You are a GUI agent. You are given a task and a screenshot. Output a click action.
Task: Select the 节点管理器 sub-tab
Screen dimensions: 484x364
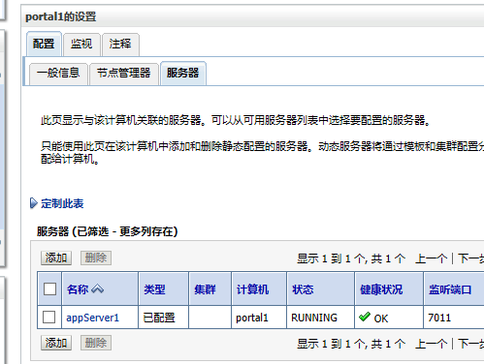click(x=124, y=73)
